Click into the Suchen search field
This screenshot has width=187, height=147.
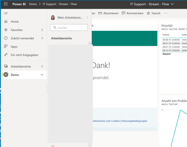coord(69,28)
